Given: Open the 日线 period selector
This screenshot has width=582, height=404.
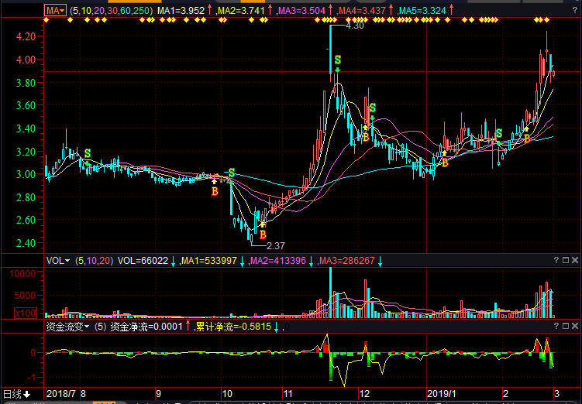Looking at the screenshot, I should point(17,393).
